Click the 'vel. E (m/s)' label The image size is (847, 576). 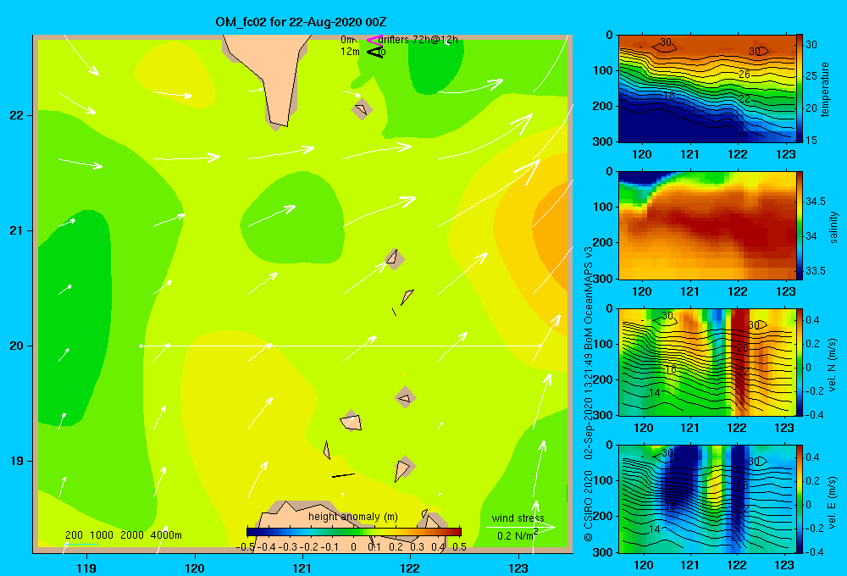[832, 502]
